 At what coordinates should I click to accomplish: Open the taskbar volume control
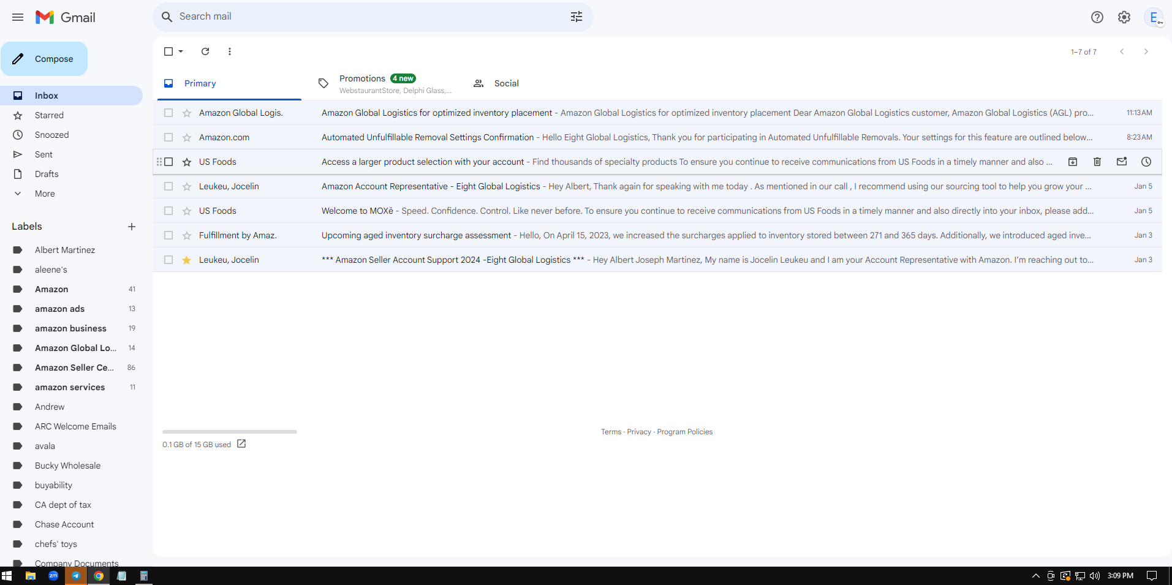[1095, 576]
